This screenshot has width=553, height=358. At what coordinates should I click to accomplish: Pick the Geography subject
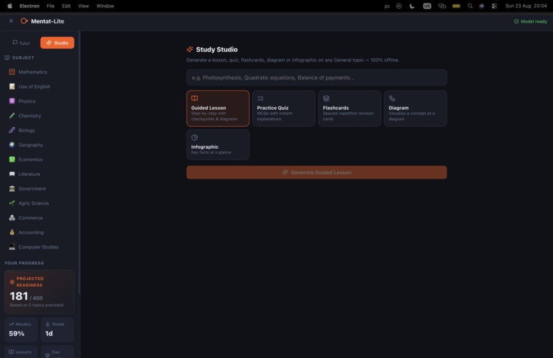pyautogui.click(x=39, y=145)
